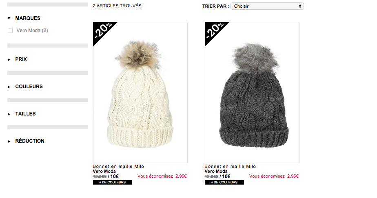Viewport: 377px width, 198px height.
Task: Click Vero Moda brand under grey beanie
Action: click(x=216, y=172)
